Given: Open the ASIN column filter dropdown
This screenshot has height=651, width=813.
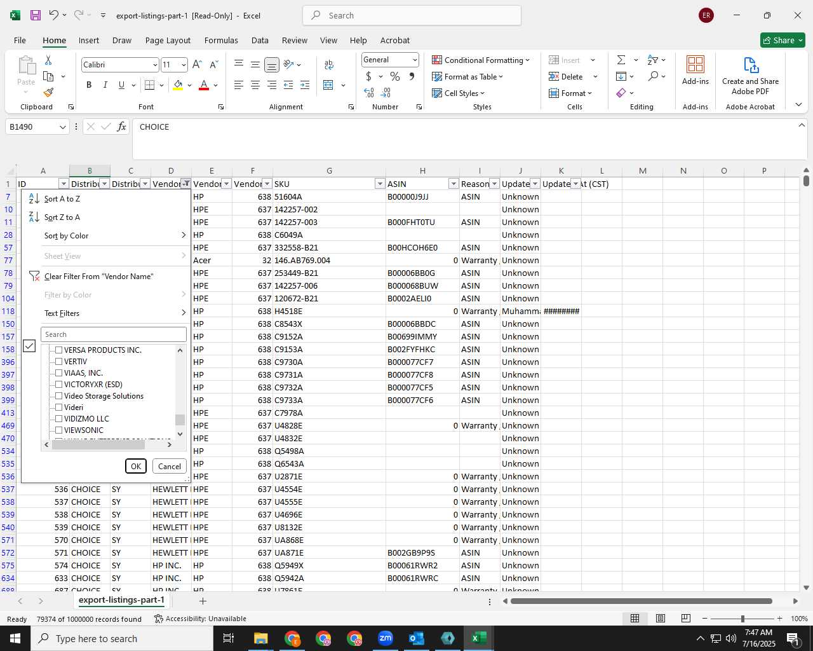Looking at the screenshot, I should (454, 184).
